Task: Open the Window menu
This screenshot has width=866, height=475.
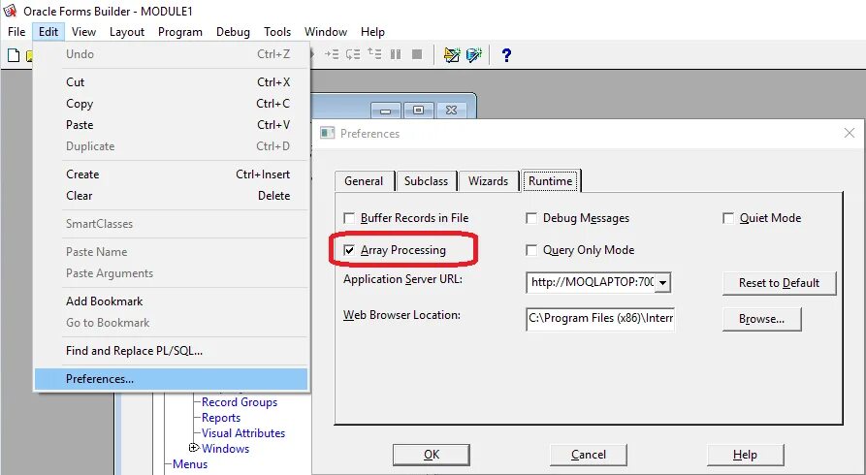Action: click(x=326, y=32)
